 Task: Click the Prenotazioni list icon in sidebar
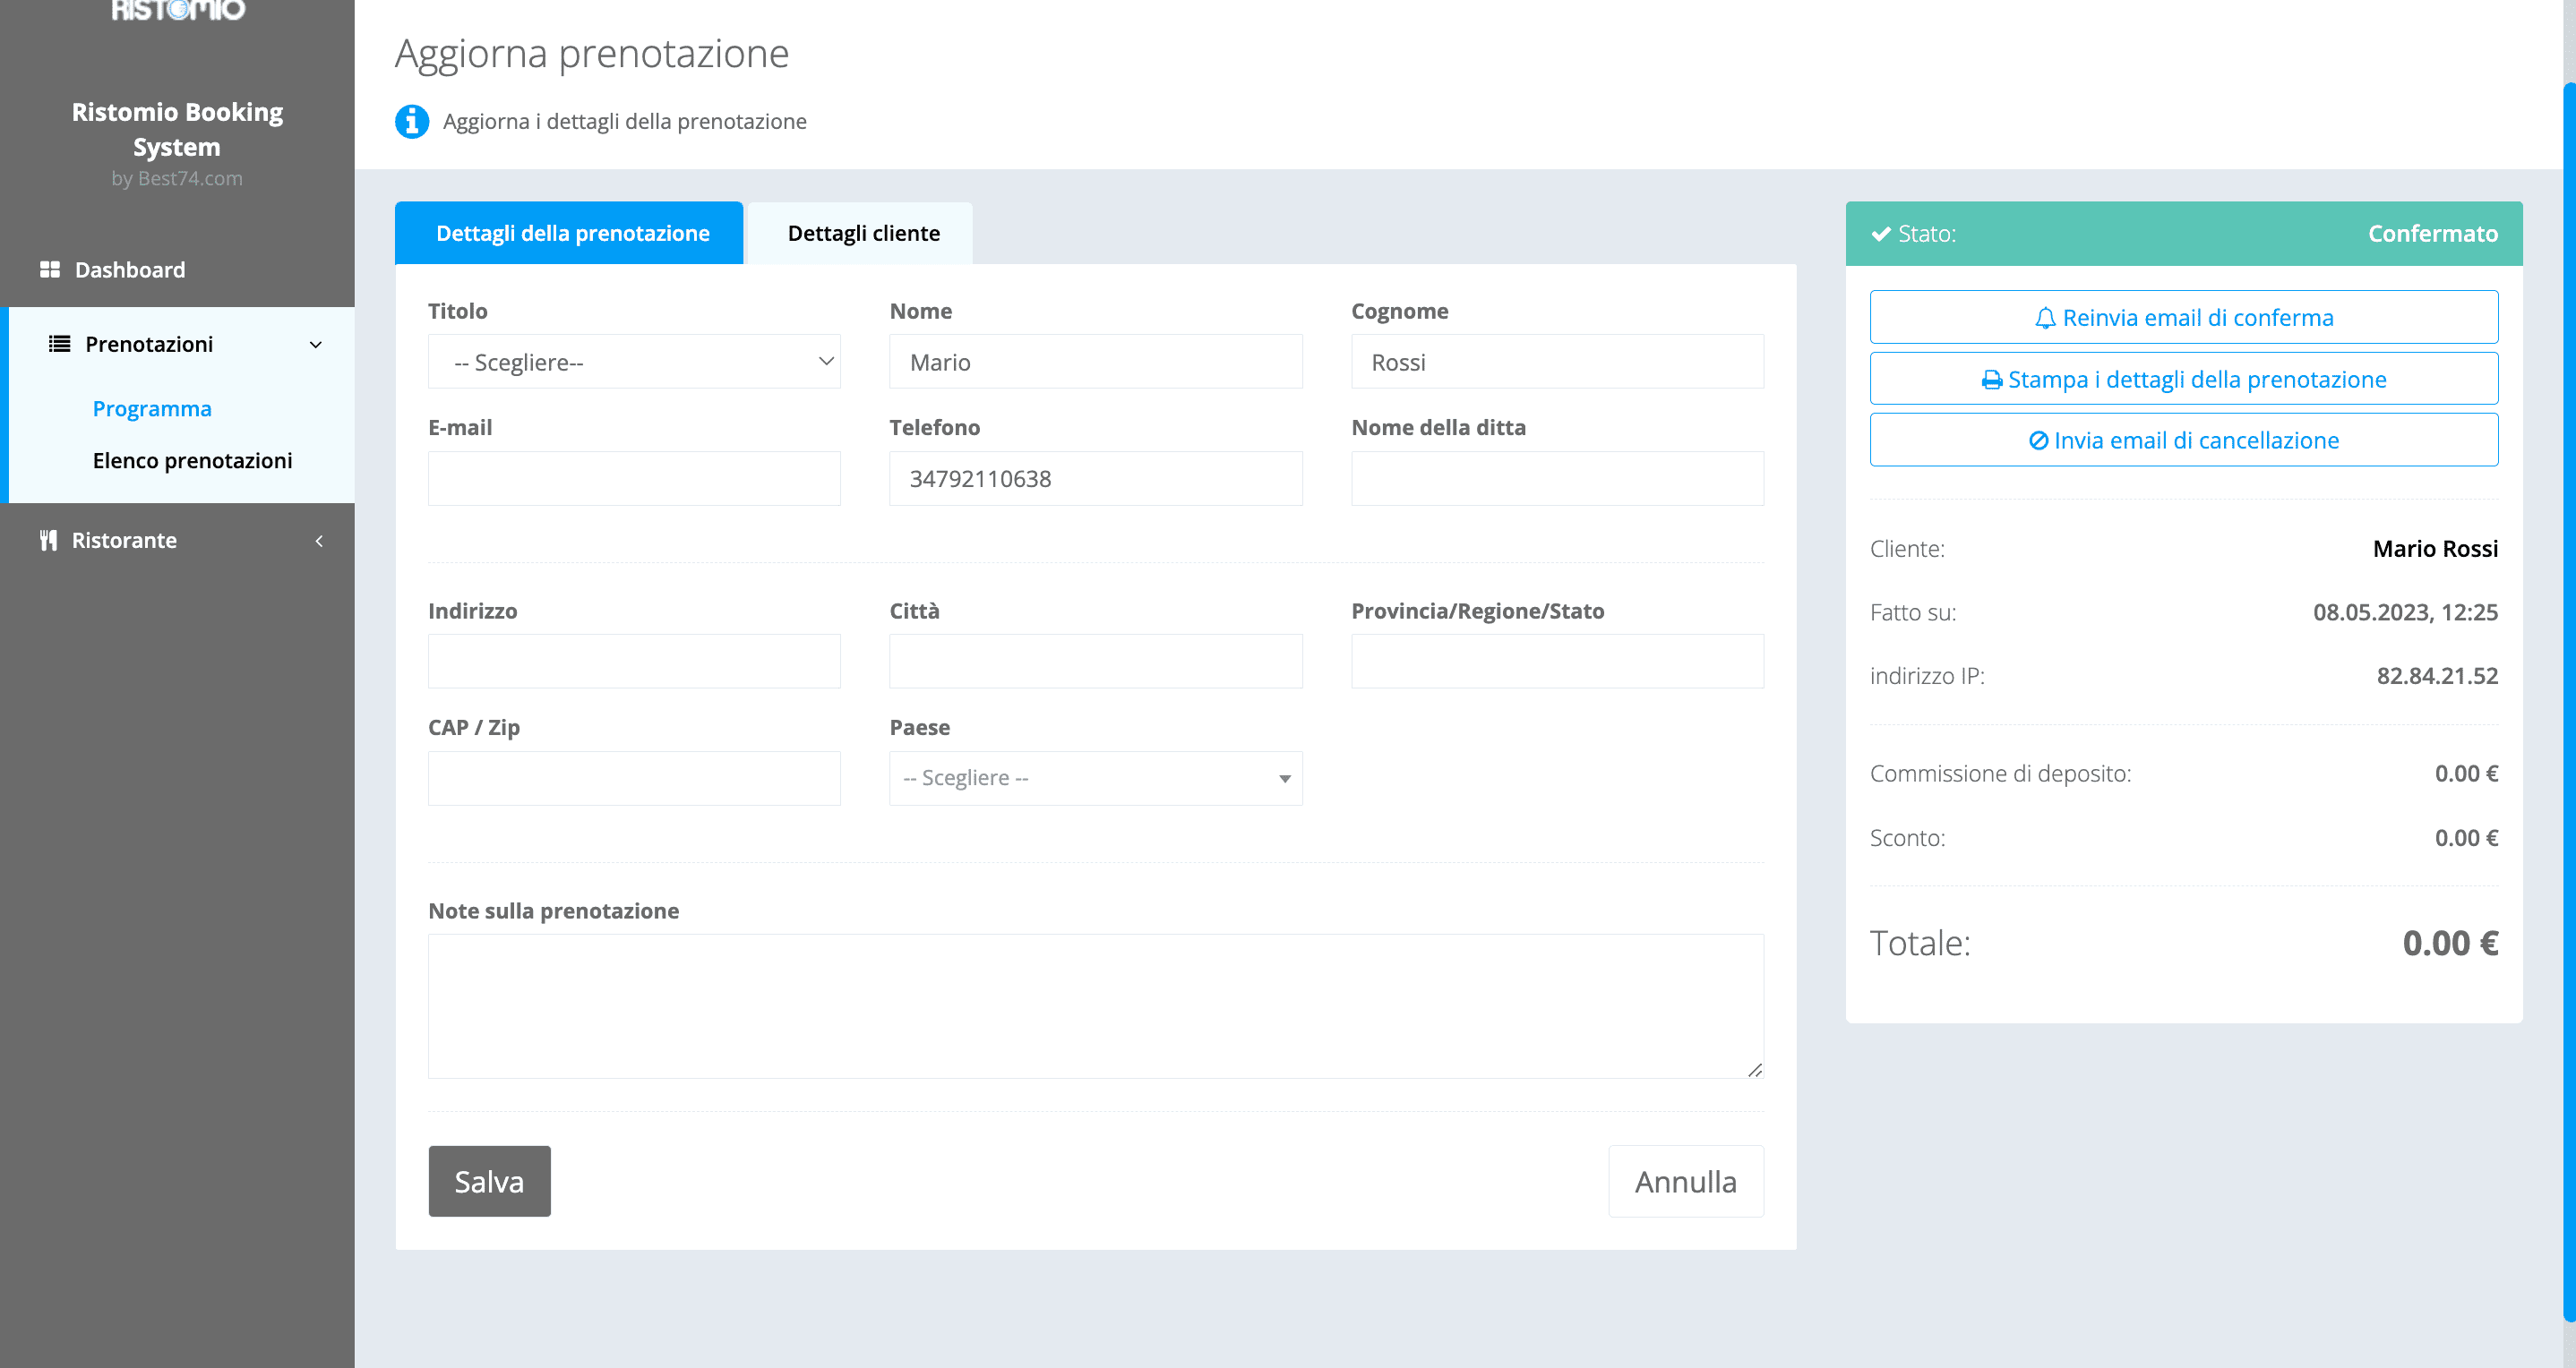59,344
